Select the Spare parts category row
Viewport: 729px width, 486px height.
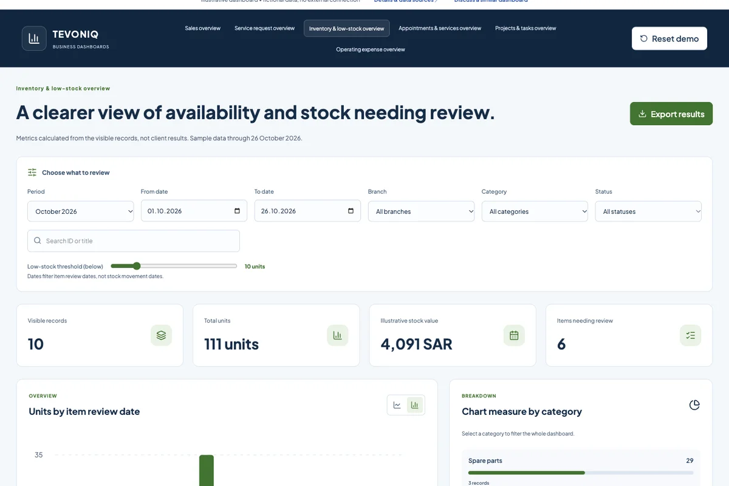pos(581,469)
